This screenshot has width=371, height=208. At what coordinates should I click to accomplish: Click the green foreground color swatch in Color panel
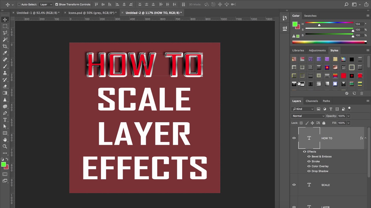(295, 24)
